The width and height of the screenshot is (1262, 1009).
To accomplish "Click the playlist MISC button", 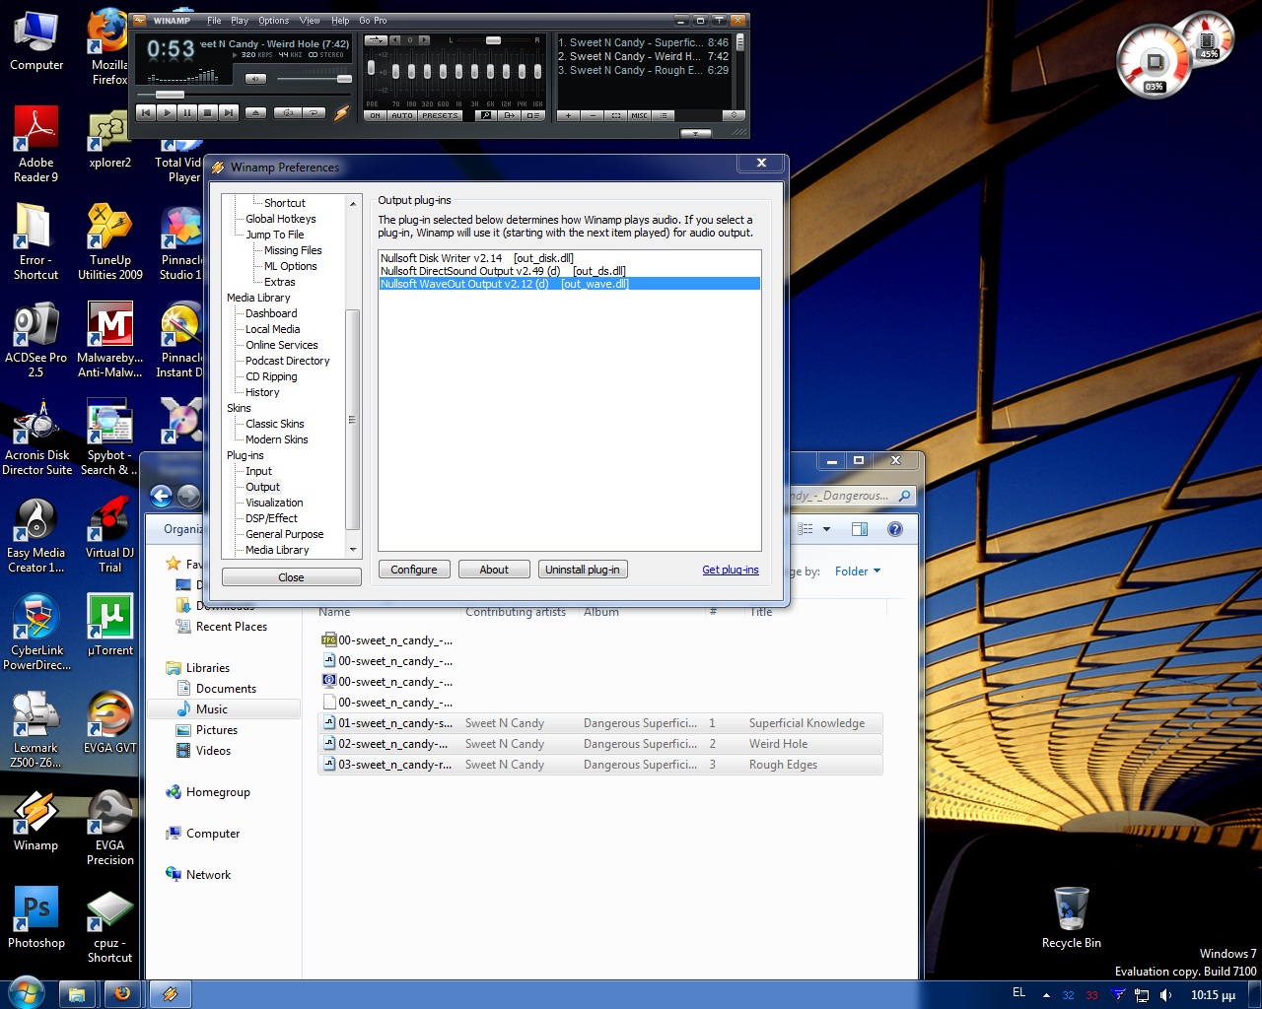I will coord(640,115).
